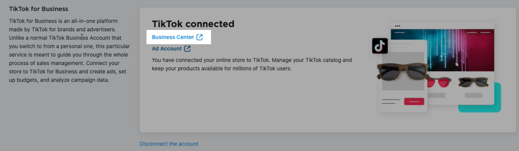Click Disconnect the account link
Image resolution: width=519 pixels, height=151 pixels.
pyautogui.click(x=169, y=144)
